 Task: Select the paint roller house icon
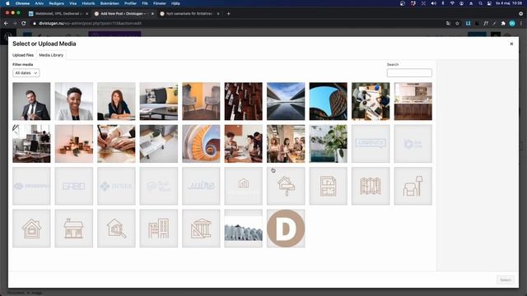click(286, 186)
